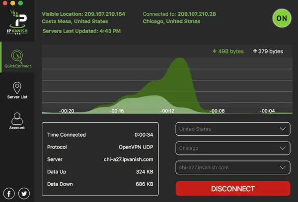Click the 498 bytes download rate
The width and height of the screenshot is (298, 202).
(228, 51)
